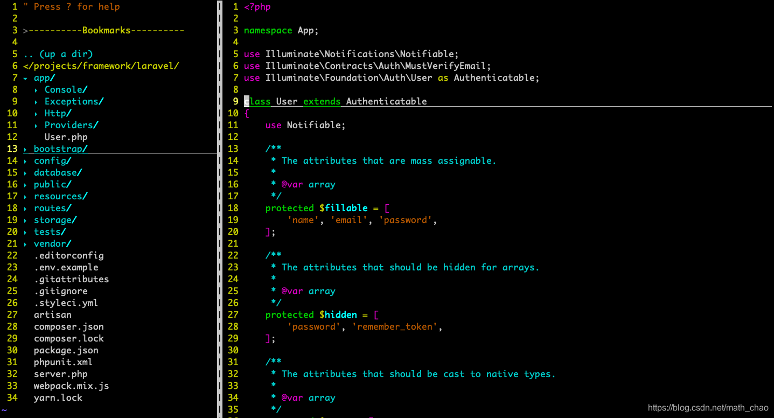Image resolution: width=774 pixels, height=418 pixels.
Task: Expand the config/ folder arrow
Action: click(25, 161)
